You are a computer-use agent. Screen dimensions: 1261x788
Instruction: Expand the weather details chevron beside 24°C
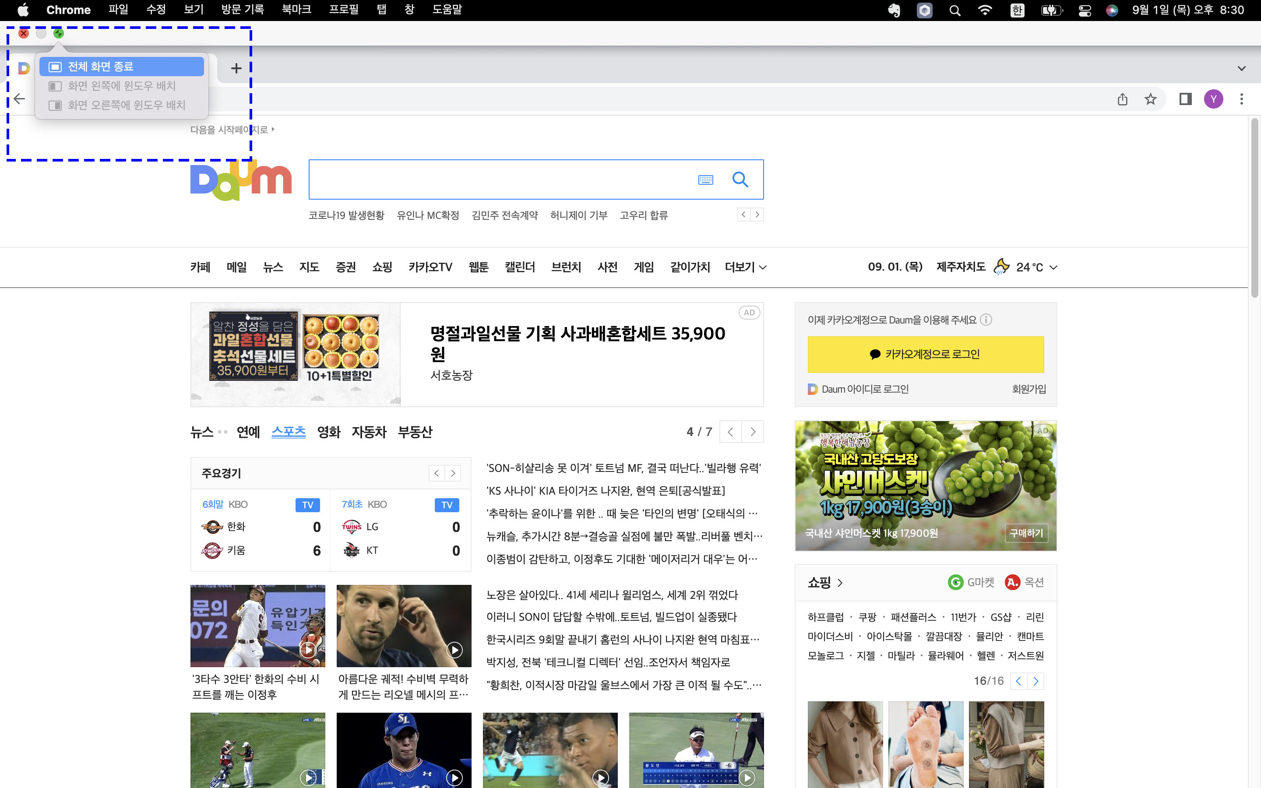click(x=1053, y=267)
